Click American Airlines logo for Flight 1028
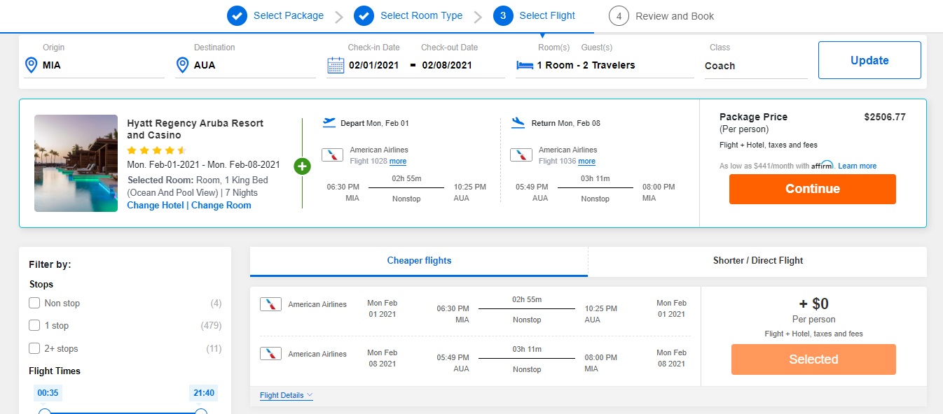Viewport: 943px width, 414px height. click(x=332, y=155)
